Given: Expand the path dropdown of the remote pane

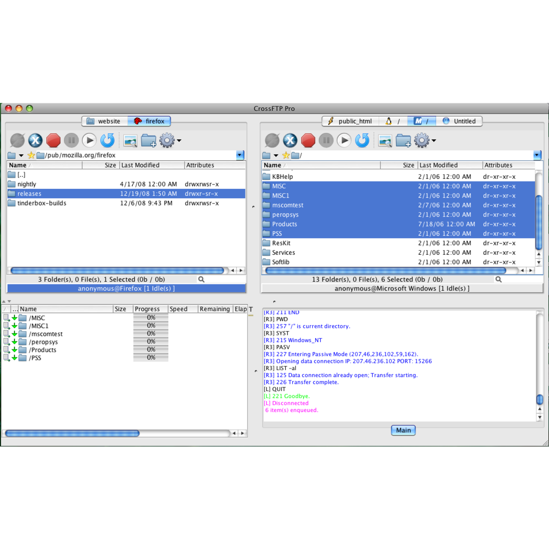Looking at the screenshot, I should [537, 155].
